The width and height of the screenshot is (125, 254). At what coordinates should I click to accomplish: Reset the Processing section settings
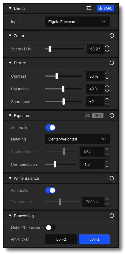[112, 216]
